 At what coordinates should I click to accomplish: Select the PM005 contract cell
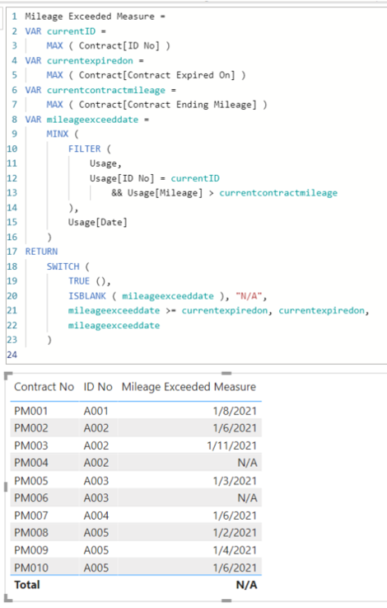click(31, 481)
